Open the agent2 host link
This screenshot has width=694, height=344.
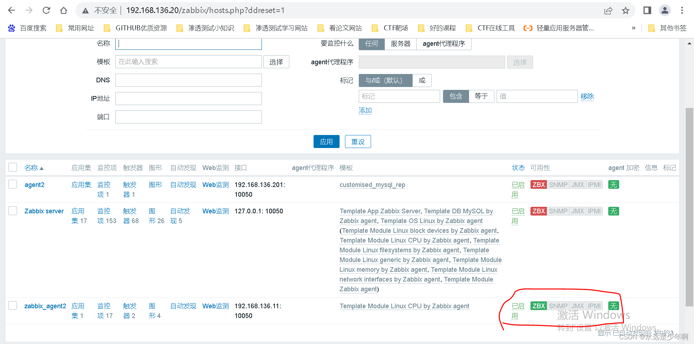(34, 185)
